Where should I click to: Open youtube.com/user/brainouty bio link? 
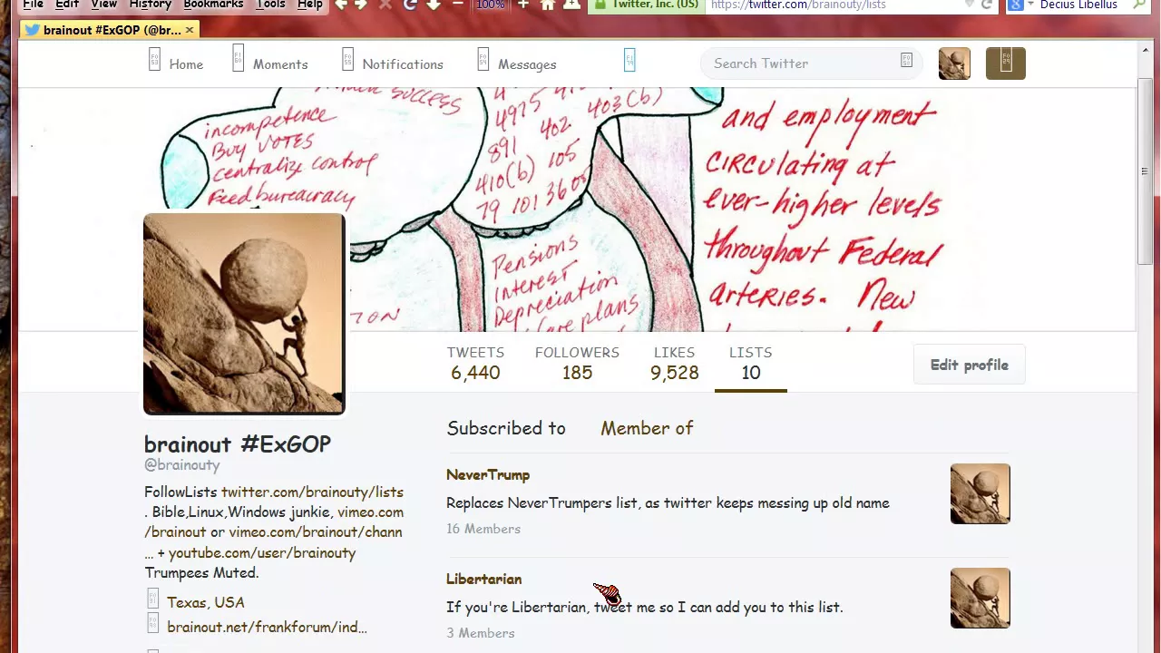point(262,552)
